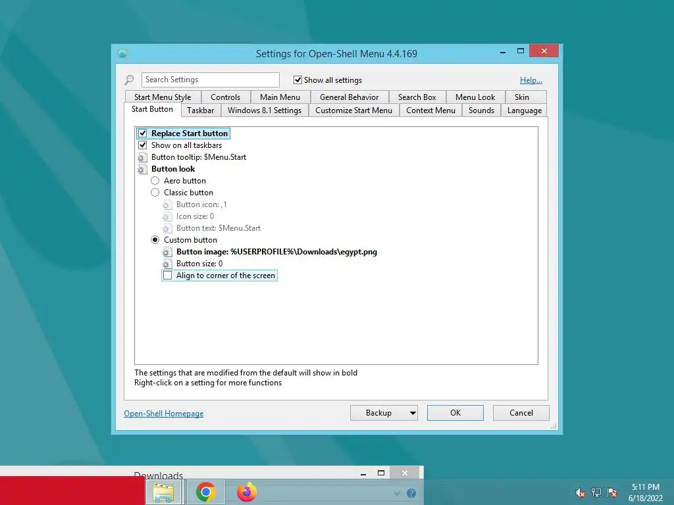Viewport: 674px width, 505px height.
Task: Click the gear icon beside Button look
Action: [142, 169]
